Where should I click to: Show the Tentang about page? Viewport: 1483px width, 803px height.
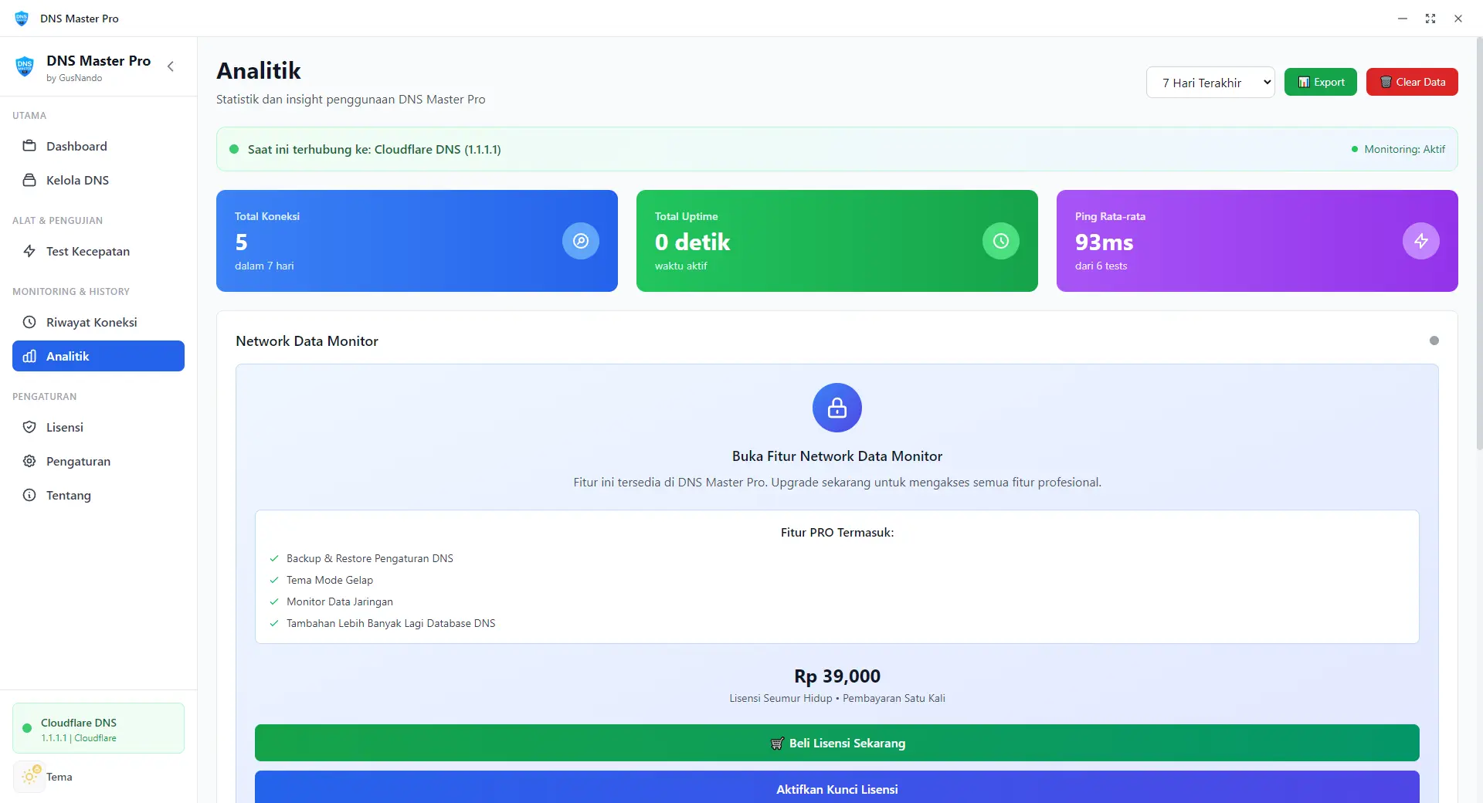(x=98, y=495)
